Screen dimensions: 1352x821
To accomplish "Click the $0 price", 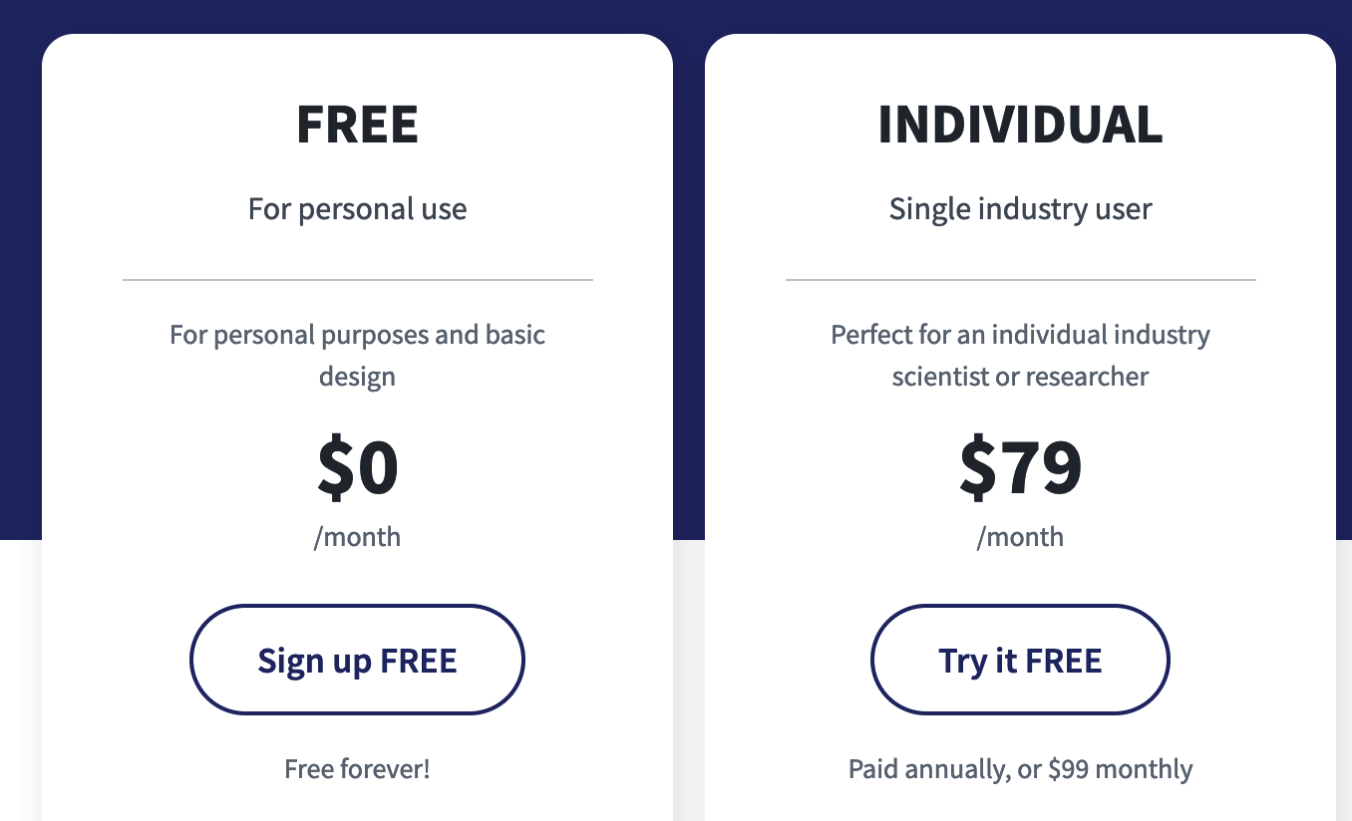I will click(x=357, y=468).
